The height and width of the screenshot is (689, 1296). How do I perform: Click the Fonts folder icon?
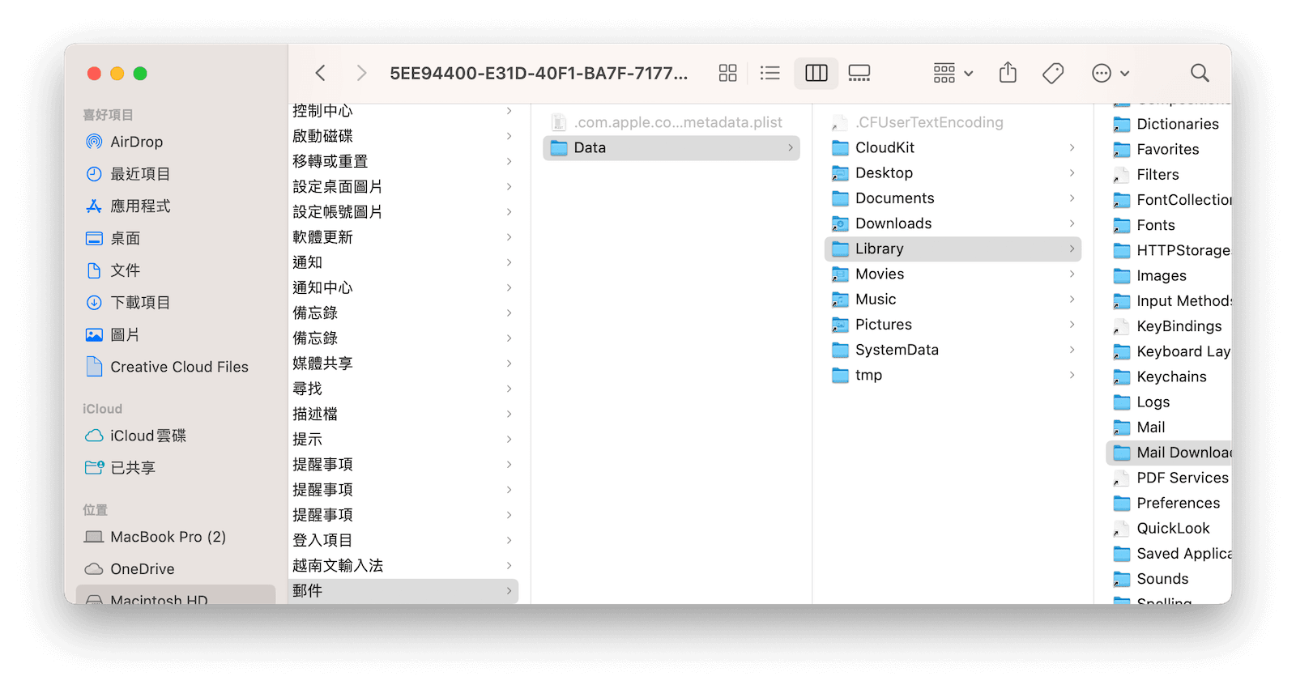click(1122, 225)
